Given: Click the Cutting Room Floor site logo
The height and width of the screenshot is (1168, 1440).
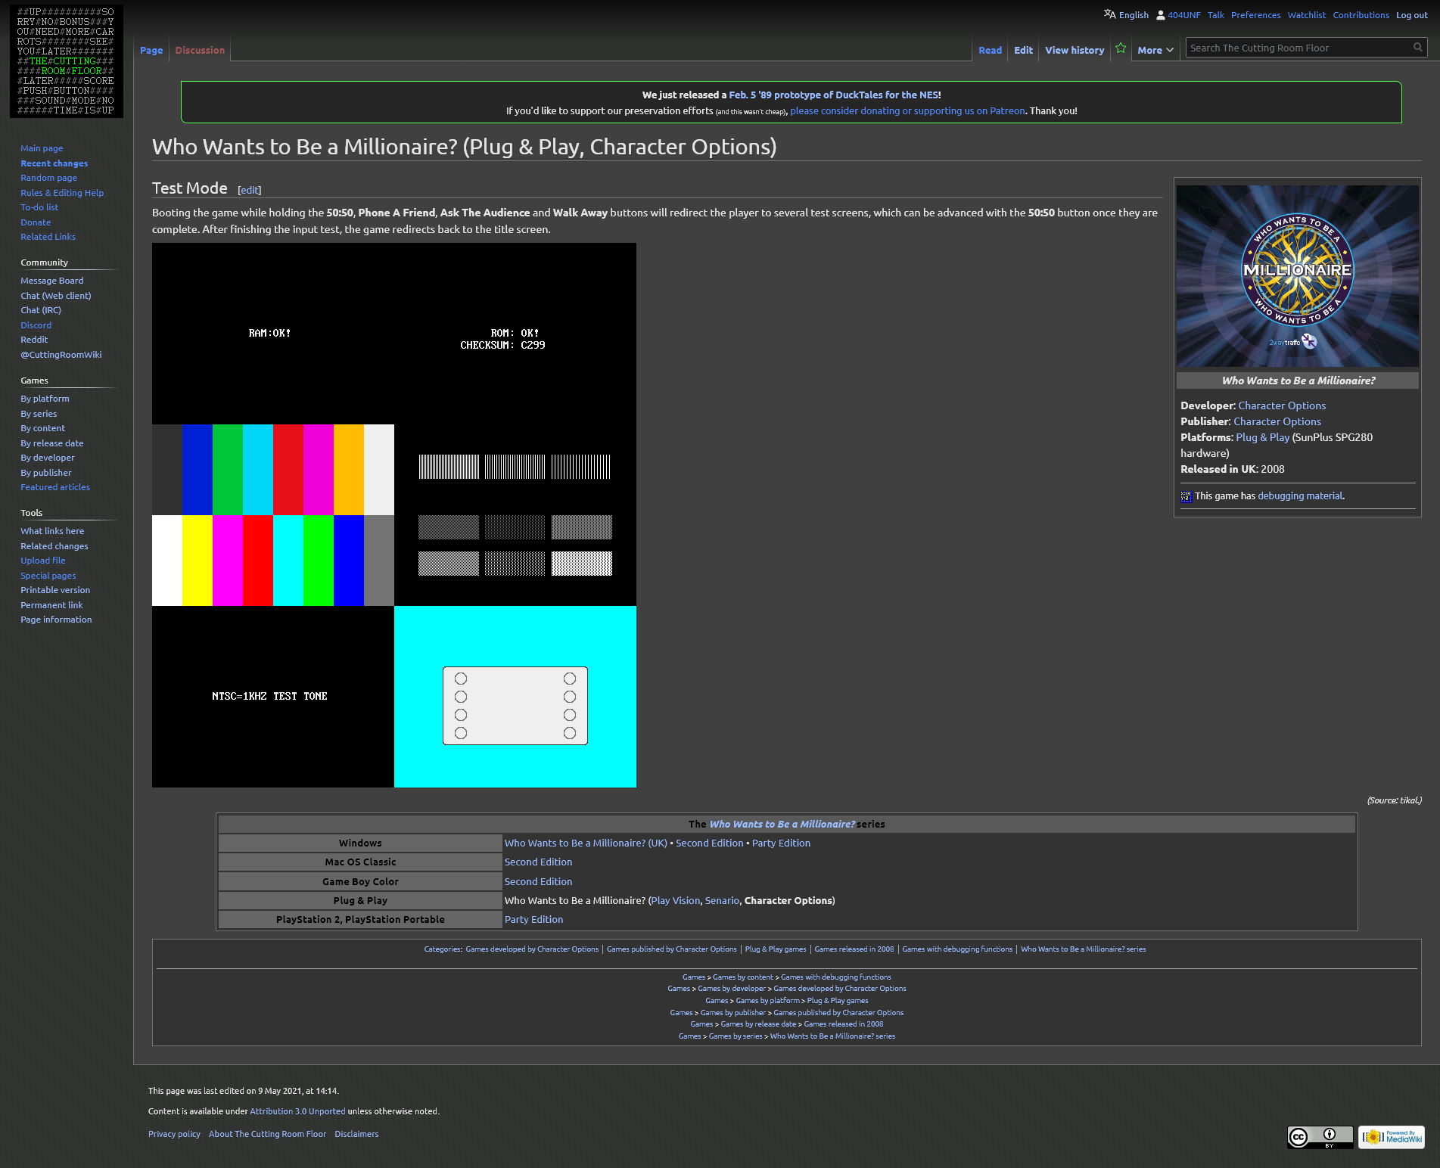Looking at the screenshot, I should click(x=67, y=61).
